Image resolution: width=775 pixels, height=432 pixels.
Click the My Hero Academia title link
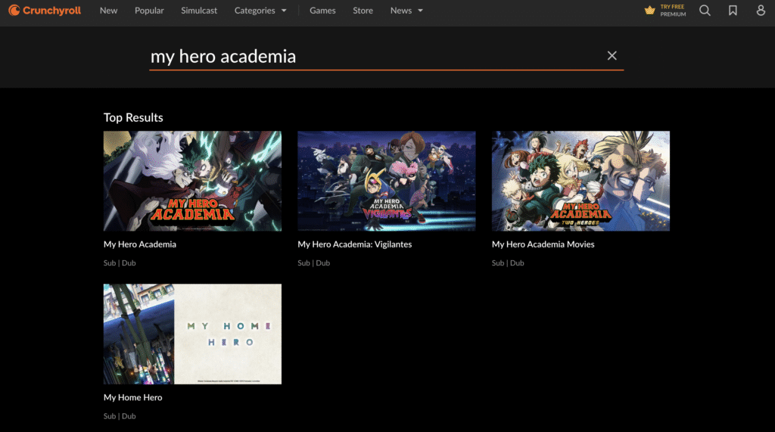click(140, 244)
